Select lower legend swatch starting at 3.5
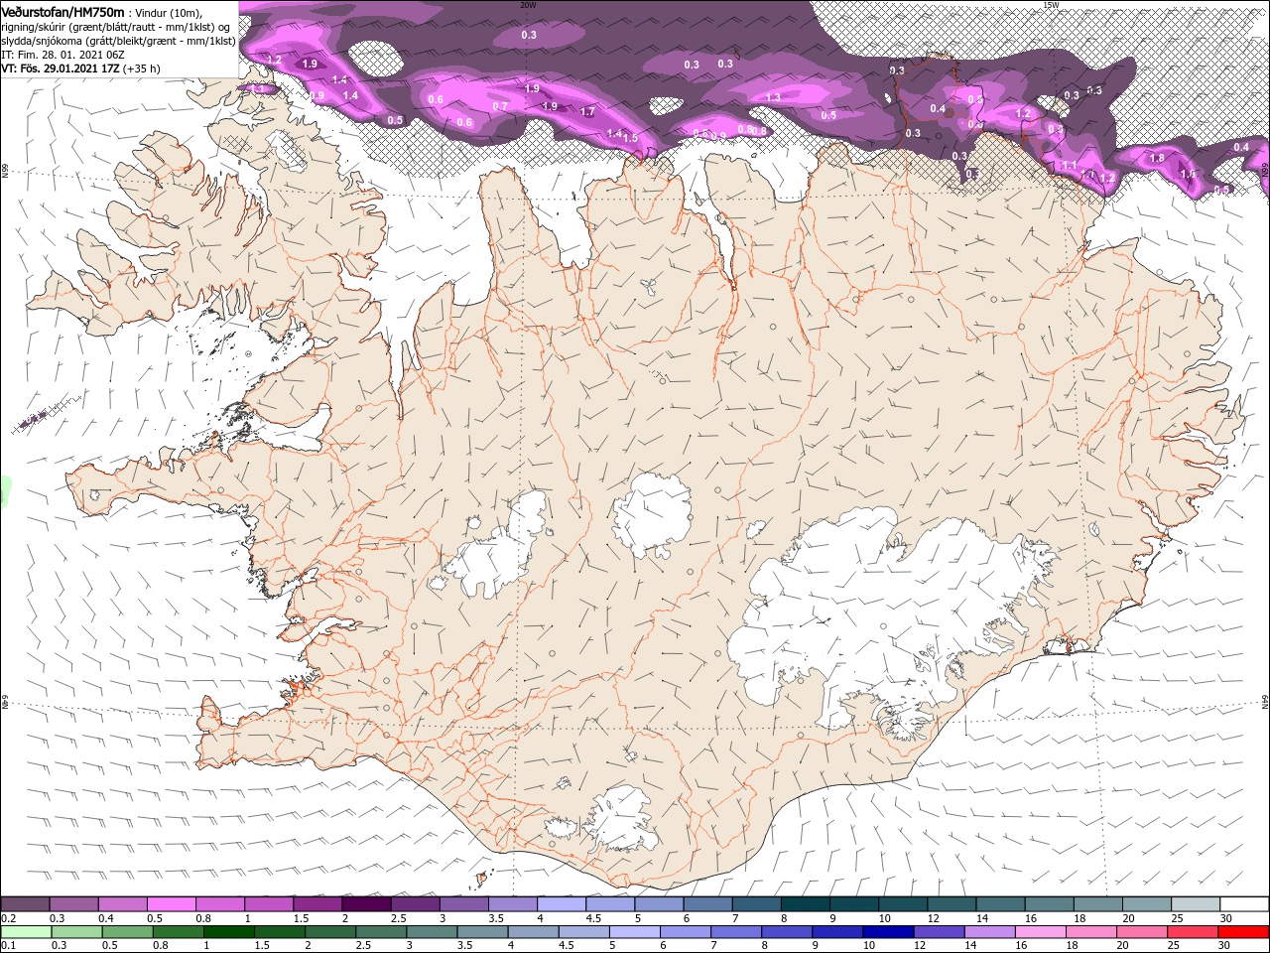The width and height of the screenshot is (1270, 953). tap(482, 932)
